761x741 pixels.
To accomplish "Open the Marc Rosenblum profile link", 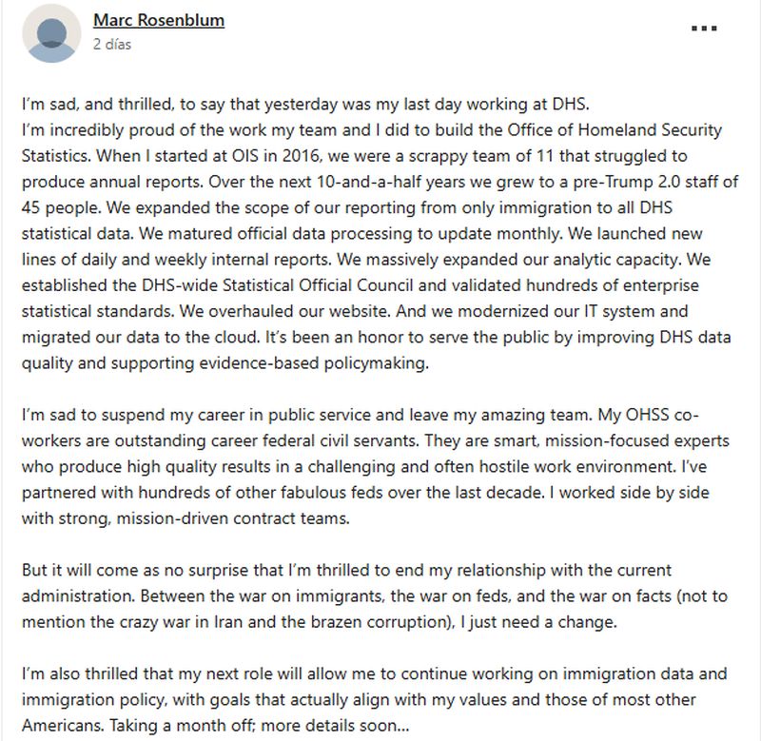I will [x=159, y=20].
